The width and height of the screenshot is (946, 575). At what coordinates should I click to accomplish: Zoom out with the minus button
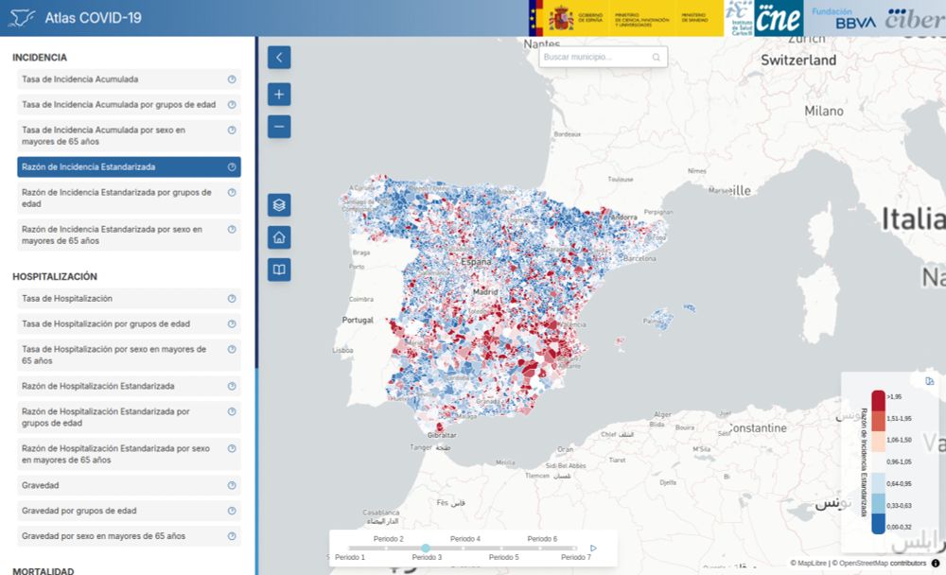pos(279,127)
